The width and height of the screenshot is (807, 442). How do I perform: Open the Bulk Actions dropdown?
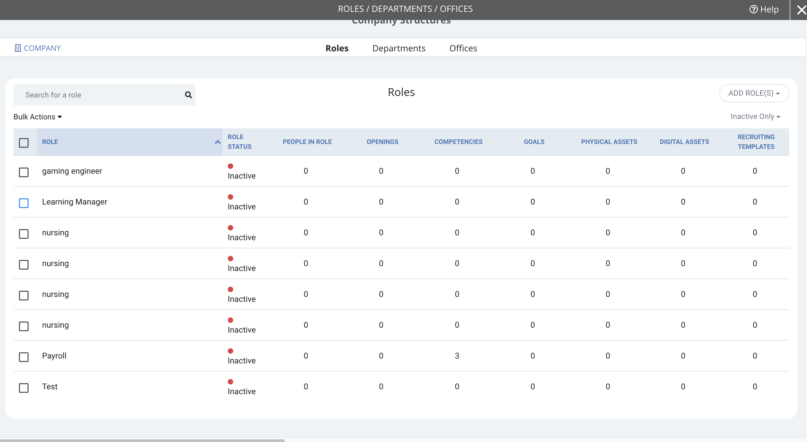pos(38,117)
